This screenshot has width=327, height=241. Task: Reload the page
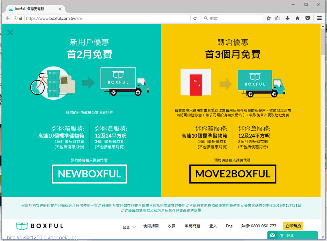pos(195,18)
